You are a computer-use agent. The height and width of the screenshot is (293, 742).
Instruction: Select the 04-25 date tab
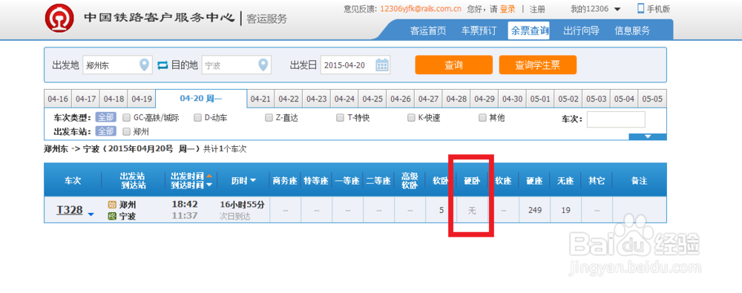tap(372, 99)
